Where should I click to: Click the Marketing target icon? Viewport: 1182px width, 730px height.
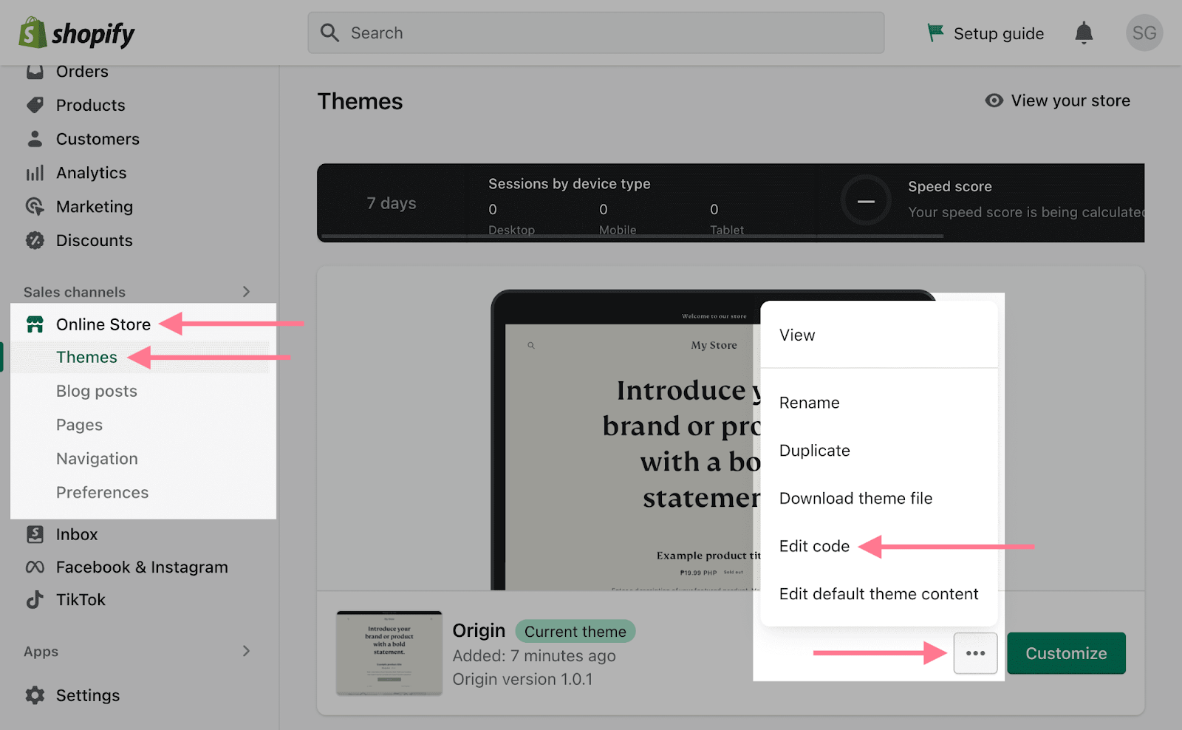[x=35, y=206]
